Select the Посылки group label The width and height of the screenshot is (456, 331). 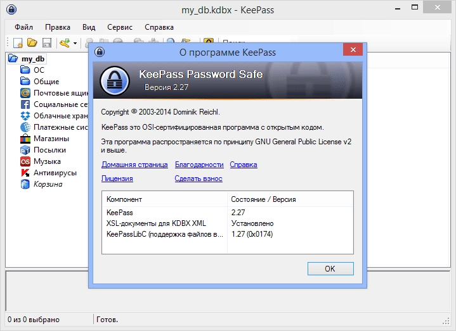click(x=49, y=150)
